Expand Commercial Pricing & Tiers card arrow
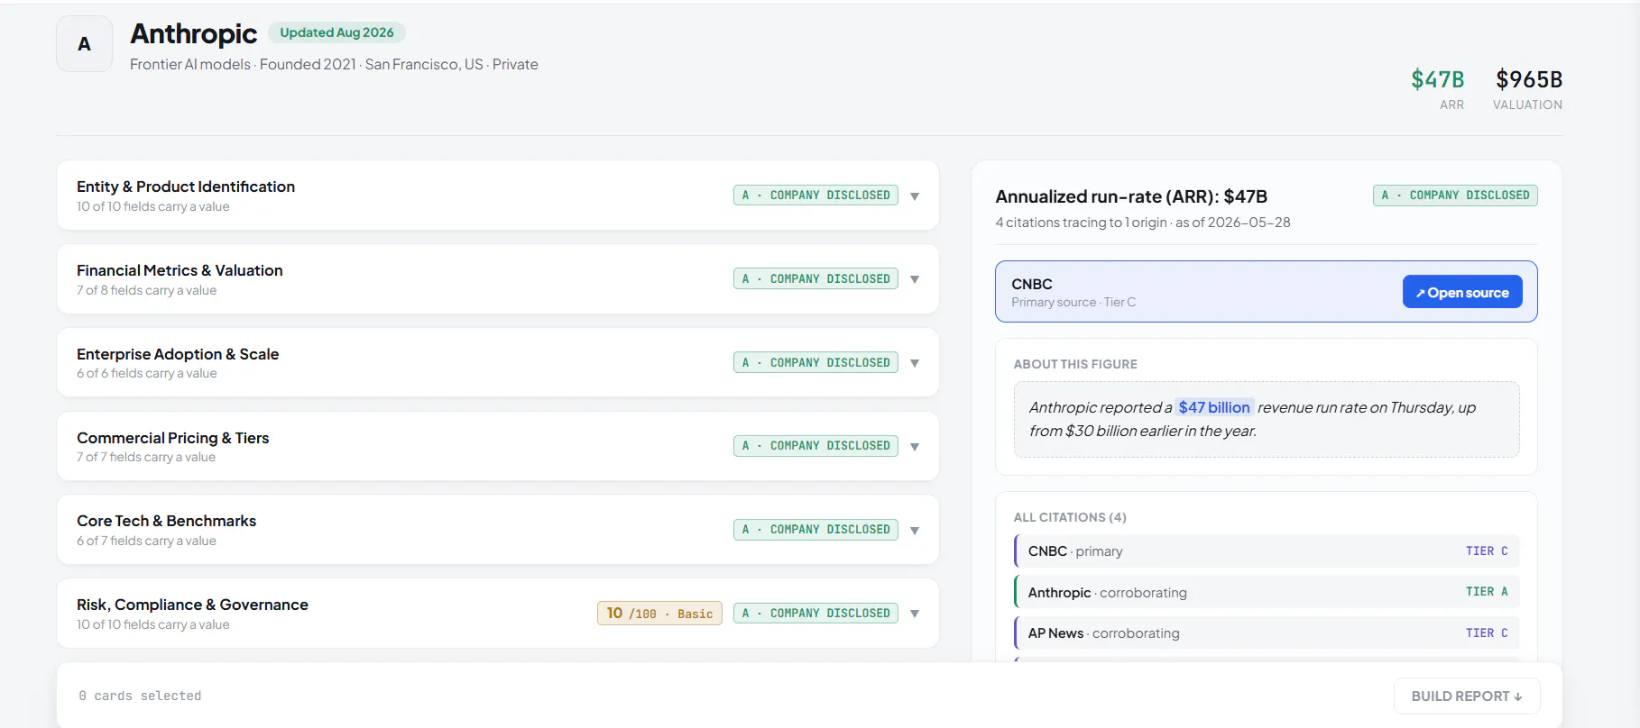Image resolution: width=1640 pixels, height=728 pixels. (x=915, y=446)
